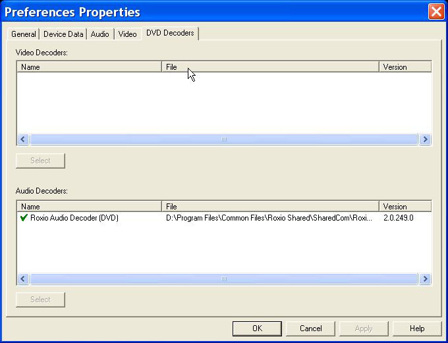Click left scroll arrow in Video Decoders list
Viewport: 448px width, 343px height.
tap(23, 140)
